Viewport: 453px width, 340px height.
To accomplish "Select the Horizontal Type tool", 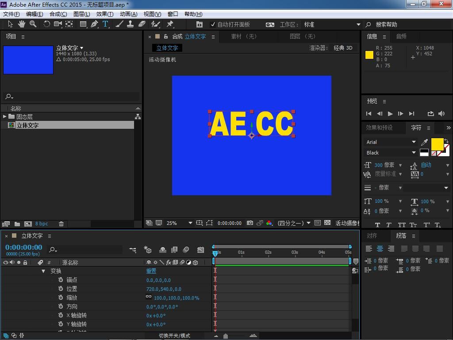I will pos(105,24).
